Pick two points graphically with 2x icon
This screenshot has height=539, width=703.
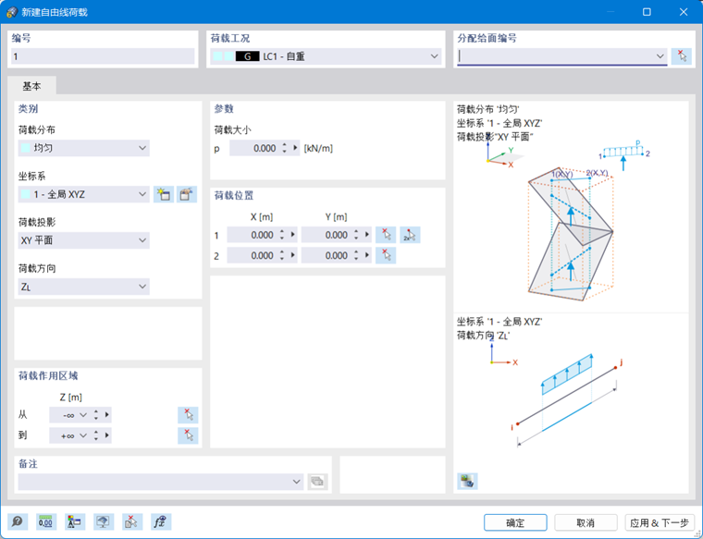(x=410, y=235)
